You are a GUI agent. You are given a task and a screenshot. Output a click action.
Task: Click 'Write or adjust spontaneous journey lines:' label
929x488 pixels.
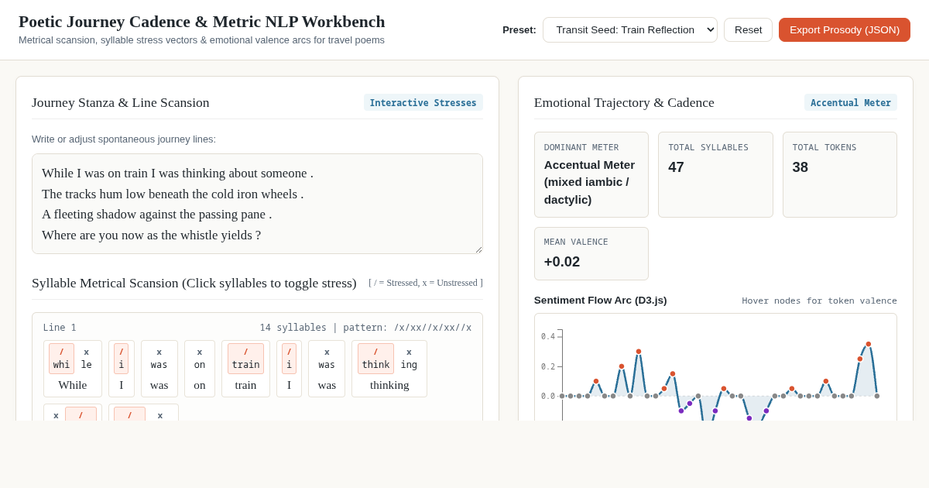[x=124, y=139]
